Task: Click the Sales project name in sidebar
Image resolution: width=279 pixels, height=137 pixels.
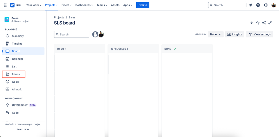Action: [15, 18]
